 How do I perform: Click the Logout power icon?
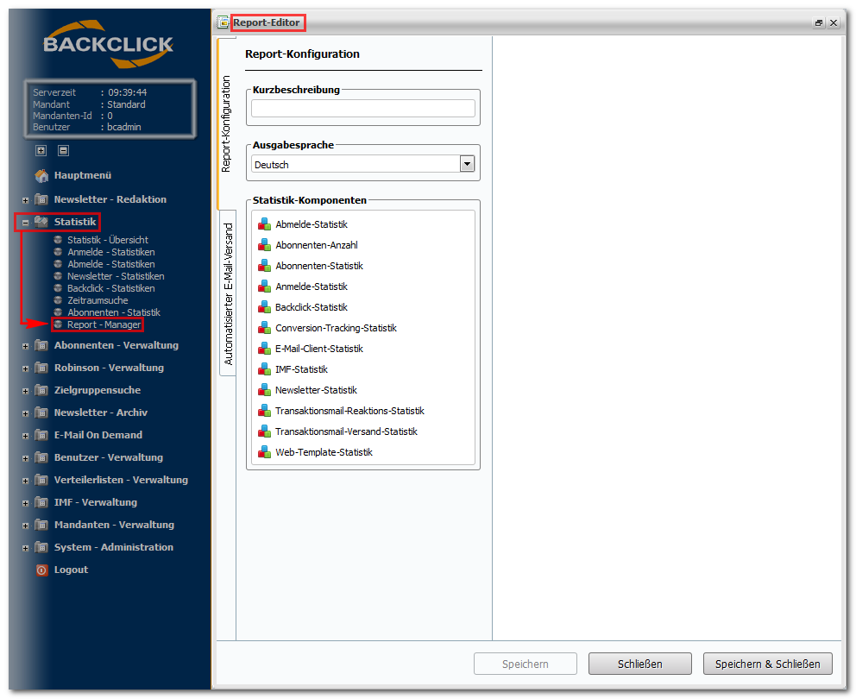(41, 570)
